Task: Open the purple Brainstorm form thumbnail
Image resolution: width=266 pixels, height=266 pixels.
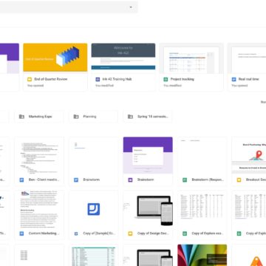Action: pos(148,155)
